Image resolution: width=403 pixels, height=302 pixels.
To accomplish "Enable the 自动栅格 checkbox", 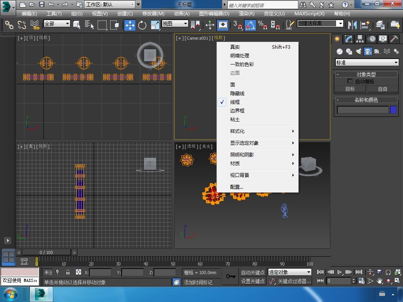I will click(x=350, y=81).
